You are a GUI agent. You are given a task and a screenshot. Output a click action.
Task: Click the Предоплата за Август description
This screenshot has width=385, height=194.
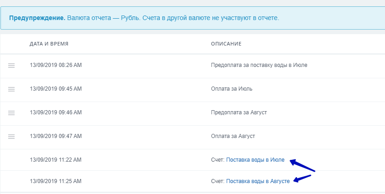coord(239,112)
